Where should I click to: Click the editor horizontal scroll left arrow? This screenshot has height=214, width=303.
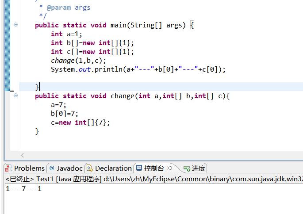tap(23, 155)
